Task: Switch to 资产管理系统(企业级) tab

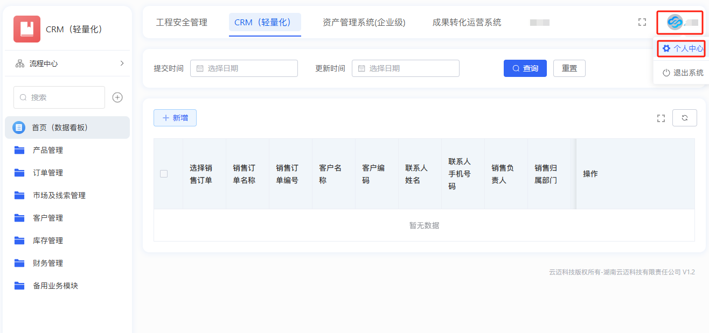Action: (x=364, y=22)
